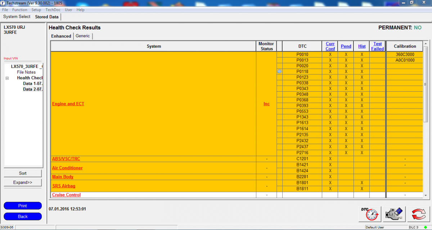Viewport: 432px width, 230px height.
Task: Click the snowflake freeze frame icon beside P0118
Action: [279, 72]
